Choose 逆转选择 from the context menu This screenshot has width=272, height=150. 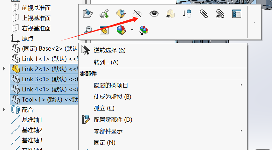109,50
